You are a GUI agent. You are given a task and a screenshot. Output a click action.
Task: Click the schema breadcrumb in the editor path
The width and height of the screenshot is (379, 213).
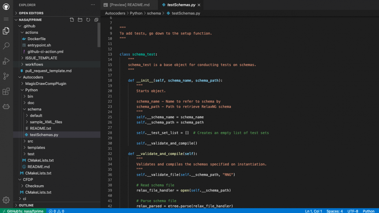tap(154, 13)
